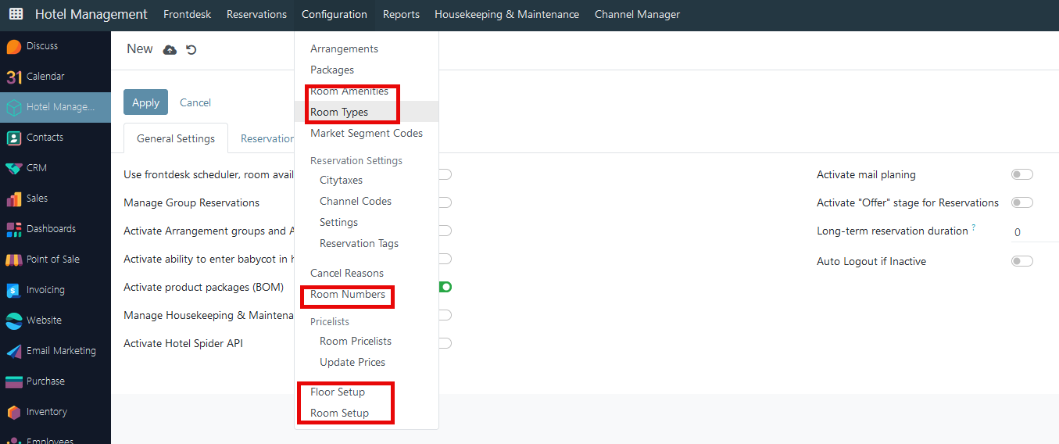
Task: Open the apps grid icon
Action: pos(16,14)
